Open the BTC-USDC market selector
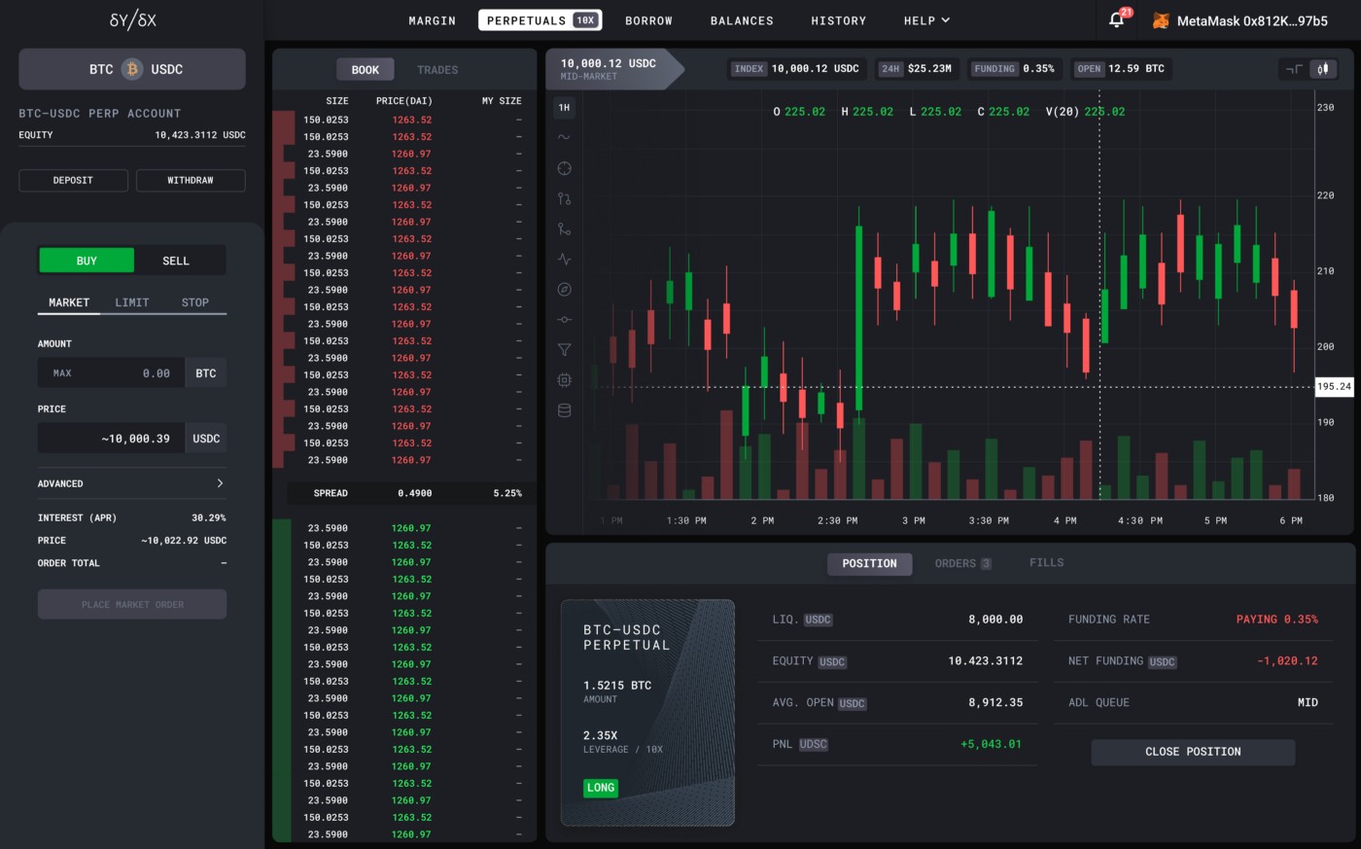Image resolution: width=1361 pixels, height=849 pixels. [x=132, y=70]
